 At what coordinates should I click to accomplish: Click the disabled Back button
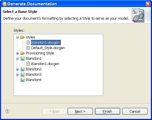(x=55, y=111)
